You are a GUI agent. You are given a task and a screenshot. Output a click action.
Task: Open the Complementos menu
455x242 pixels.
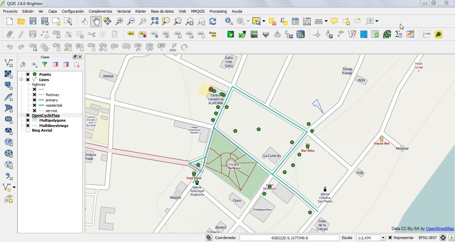coord(100,11)
